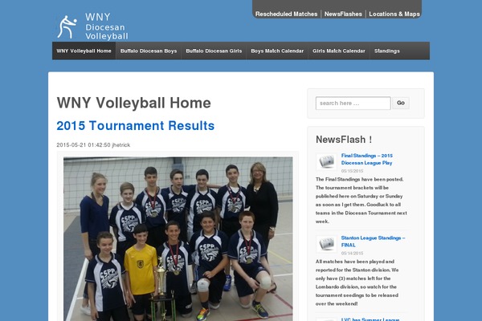The height and width of the screenshot is (321, 482).
Task: Select Girls Match Calendar in navigation
Action: [339, 51]
